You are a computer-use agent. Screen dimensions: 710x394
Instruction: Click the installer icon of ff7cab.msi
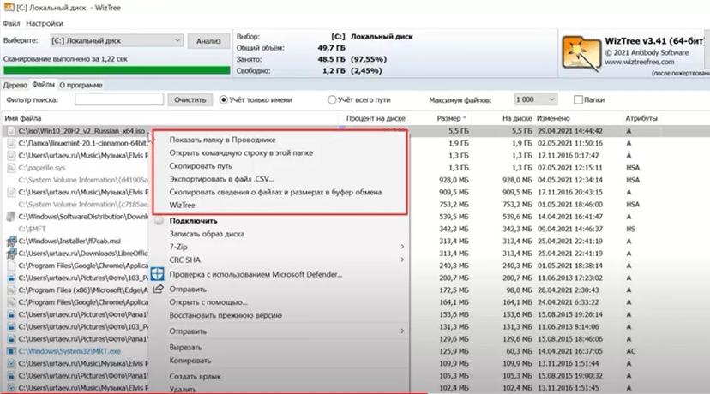(11, 241)
